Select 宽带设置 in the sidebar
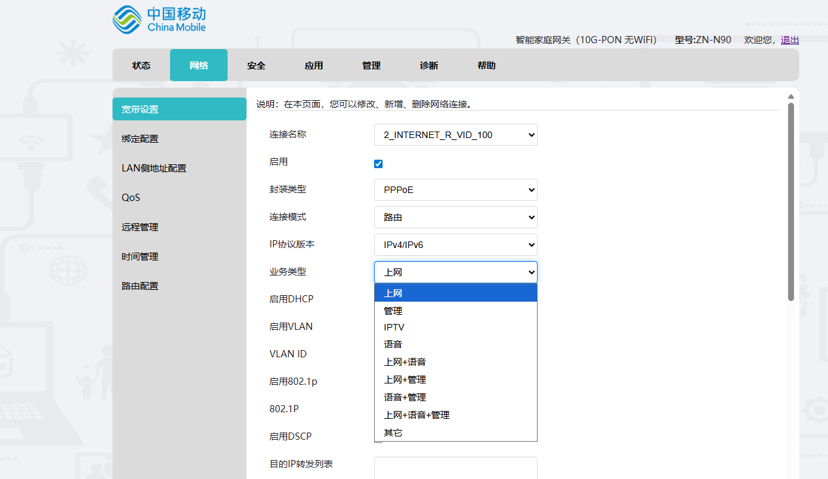828x479 pixels. 179,109
